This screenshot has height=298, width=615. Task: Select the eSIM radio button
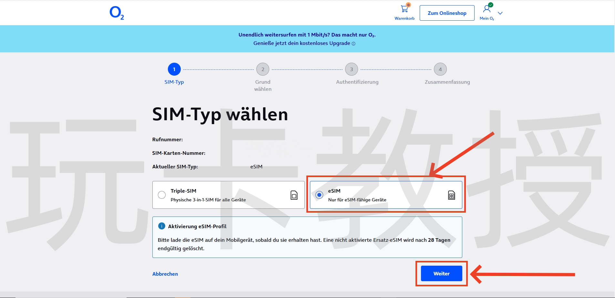(x=319, y=195)
